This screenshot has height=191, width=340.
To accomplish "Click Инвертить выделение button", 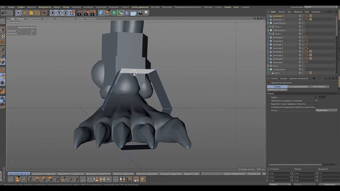I will (147, 173).
